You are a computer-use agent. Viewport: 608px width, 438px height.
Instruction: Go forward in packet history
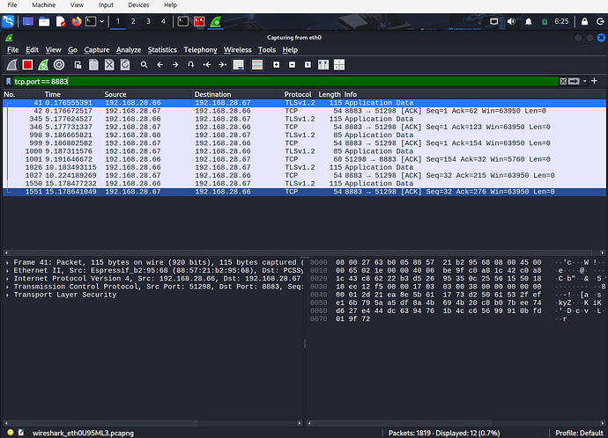point(175,64)
